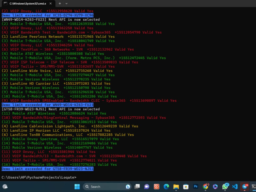Click 'Demo limit exceeded for GT58-FR39-WD23-NJ51' line
The width and height of the screenshot is (256, 192).
click(x=48, y=169)
